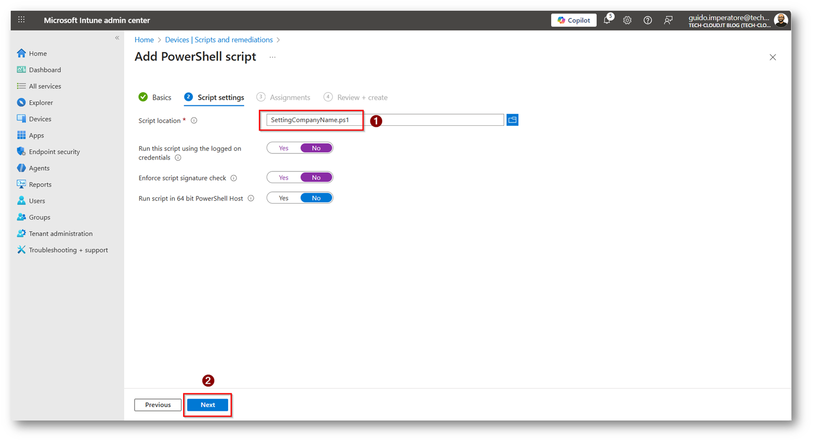
Task: Go to the Review + create step tab
Action: [356, 97]
